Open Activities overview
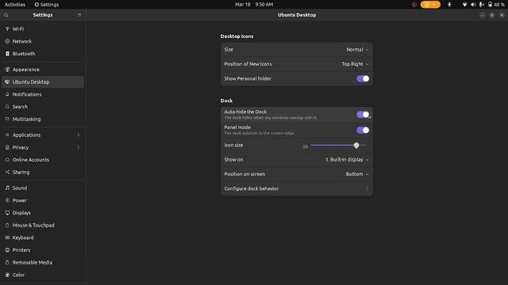The image size is (508, 285). pyautogui.click(x=15, y=5)
